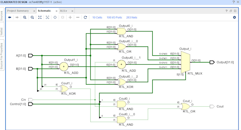Screen dimensions: 241x130
Task: Select the Output0_i__0 RTL_OR gate
Action: click(x=122, y=47)
